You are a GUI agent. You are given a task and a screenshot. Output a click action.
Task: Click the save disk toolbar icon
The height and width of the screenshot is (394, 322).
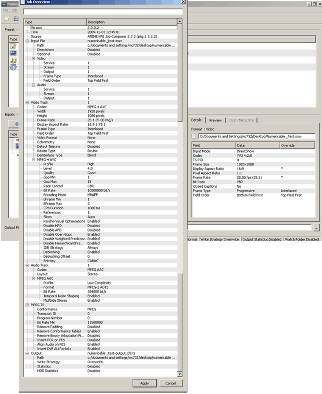(x=16, y=19)
